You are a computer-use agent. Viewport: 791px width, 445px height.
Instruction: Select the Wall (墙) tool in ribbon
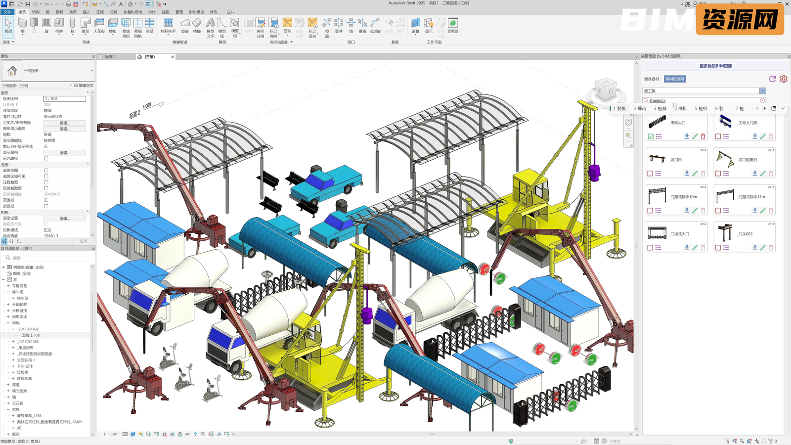(x=22, y=26)
